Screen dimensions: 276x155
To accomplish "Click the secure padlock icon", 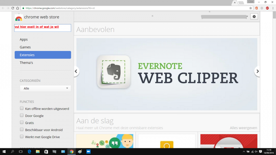I will (23, 8).
